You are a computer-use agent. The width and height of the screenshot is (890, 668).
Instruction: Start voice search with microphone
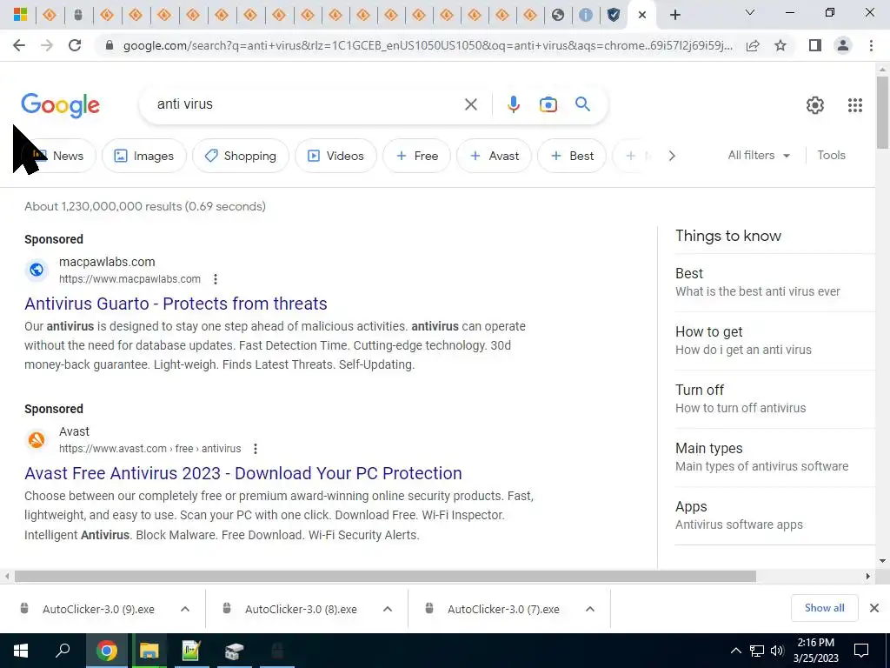point(514,104)
